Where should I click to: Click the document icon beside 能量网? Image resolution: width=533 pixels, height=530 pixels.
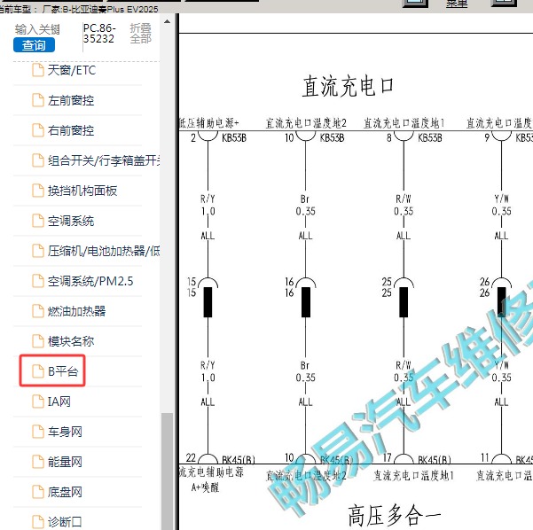(x=38, y=462)
